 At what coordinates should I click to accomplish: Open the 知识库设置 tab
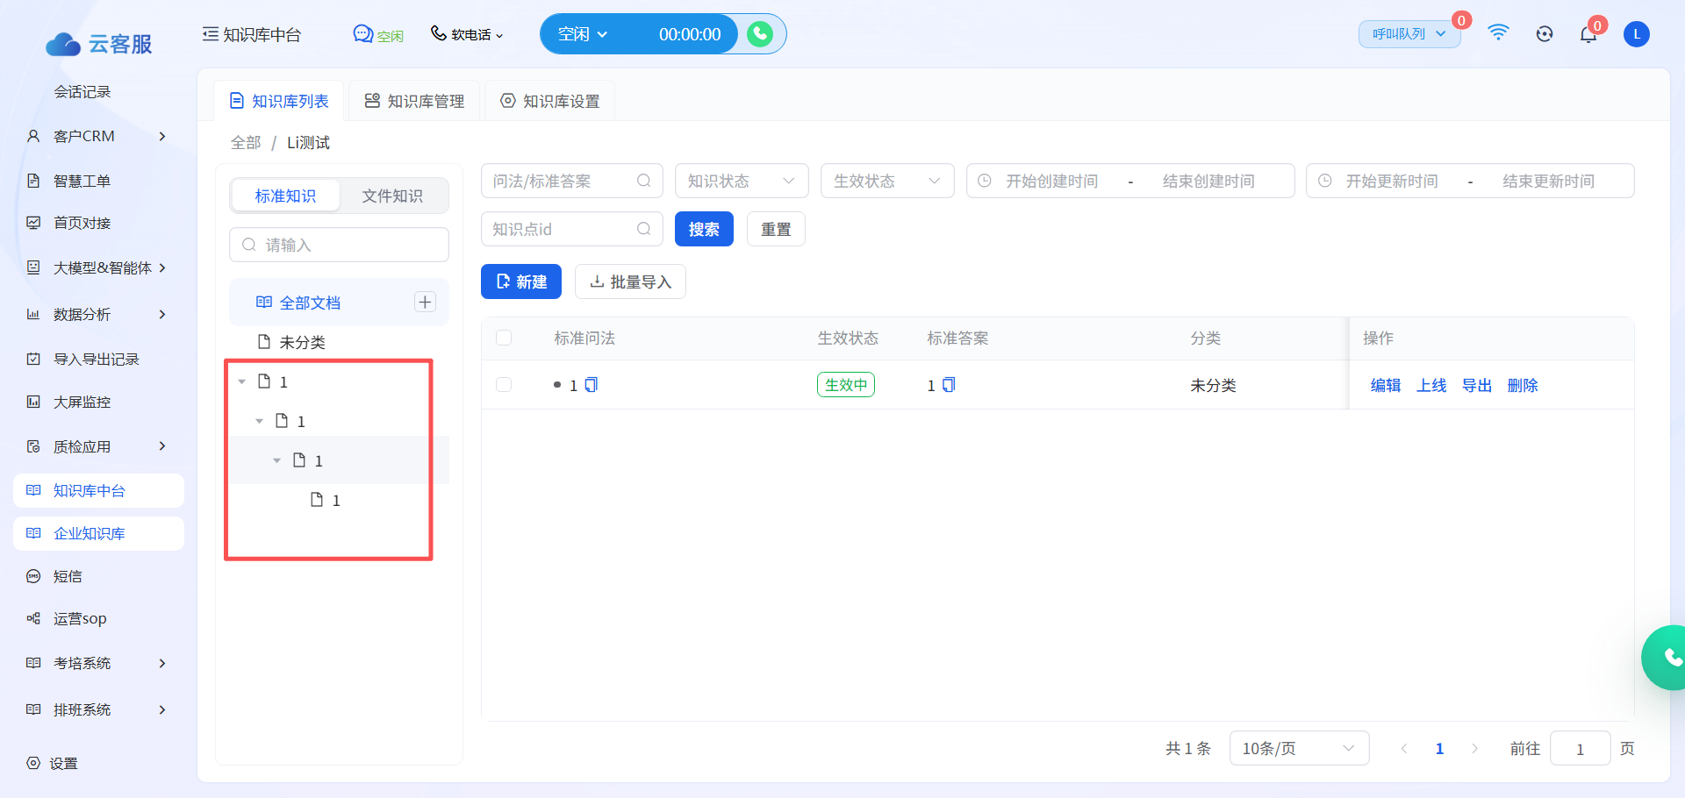[550, 102]
